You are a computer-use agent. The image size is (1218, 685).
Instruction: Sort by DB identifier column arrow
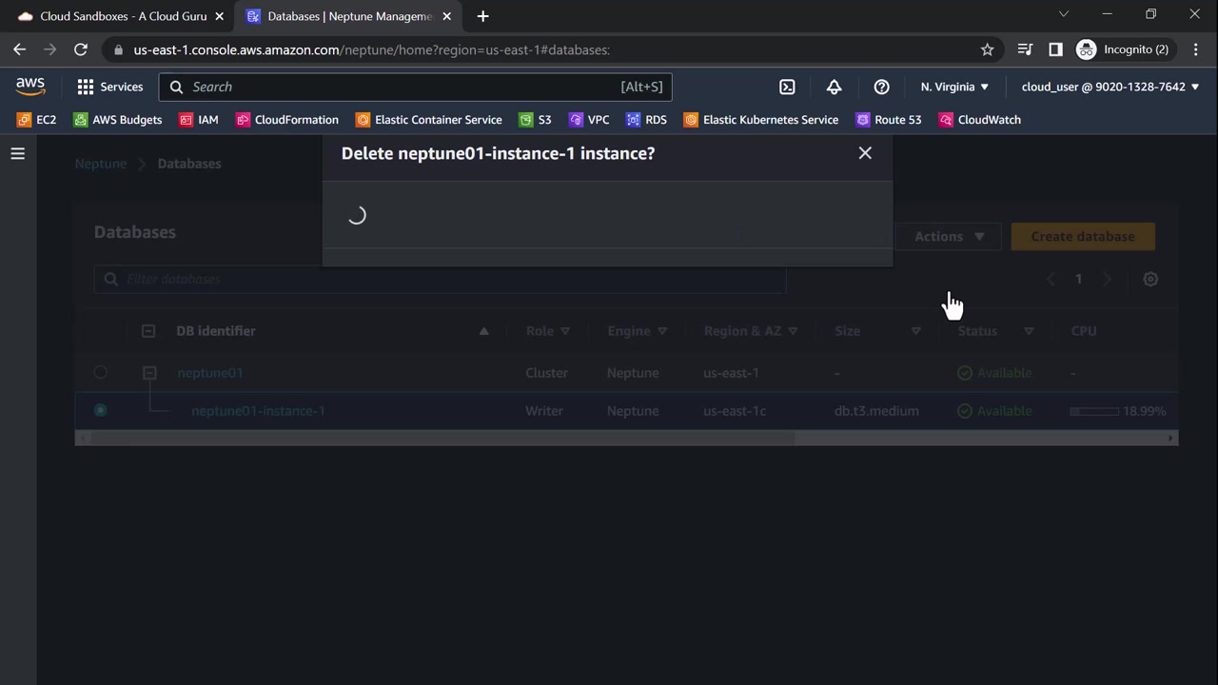tap(483, 331)
